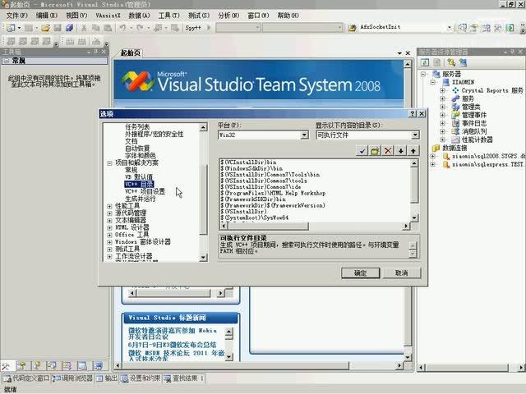Select Event Logs node in Server Explorer
The width and height of the screenshot is (526, 394).
pyautogui.click(x=474, y=123)
